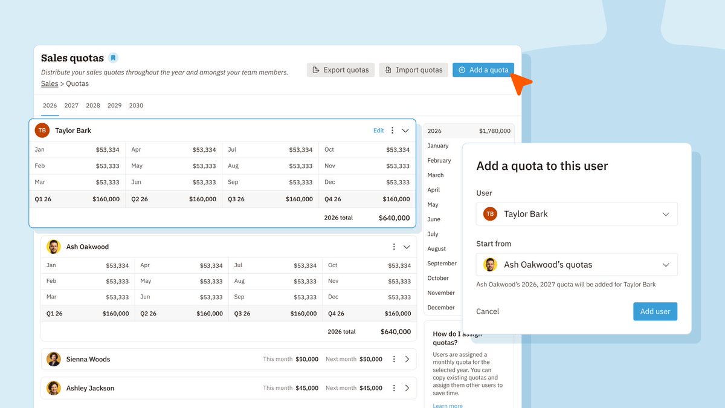Open the User dropdown showing Taylor Bark
Screen dimensions: 725x408
577,214
